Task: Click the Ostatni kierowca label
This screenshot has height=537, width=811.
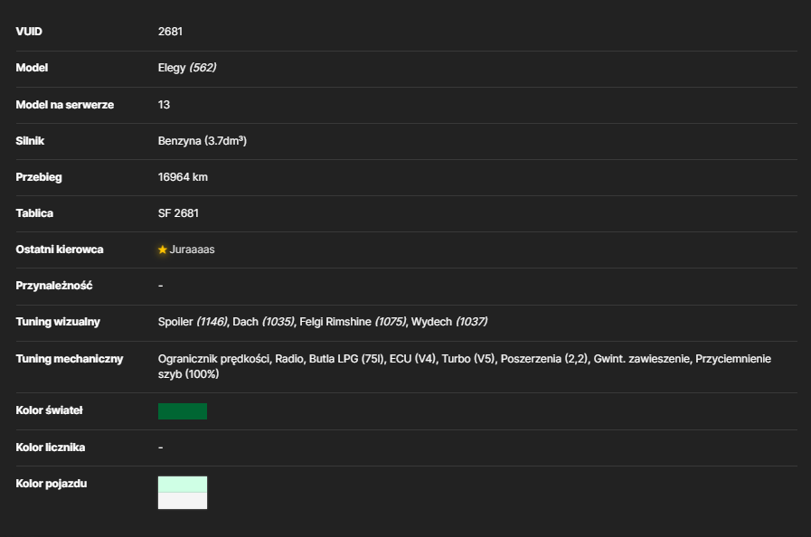Action: pos(60,250)
